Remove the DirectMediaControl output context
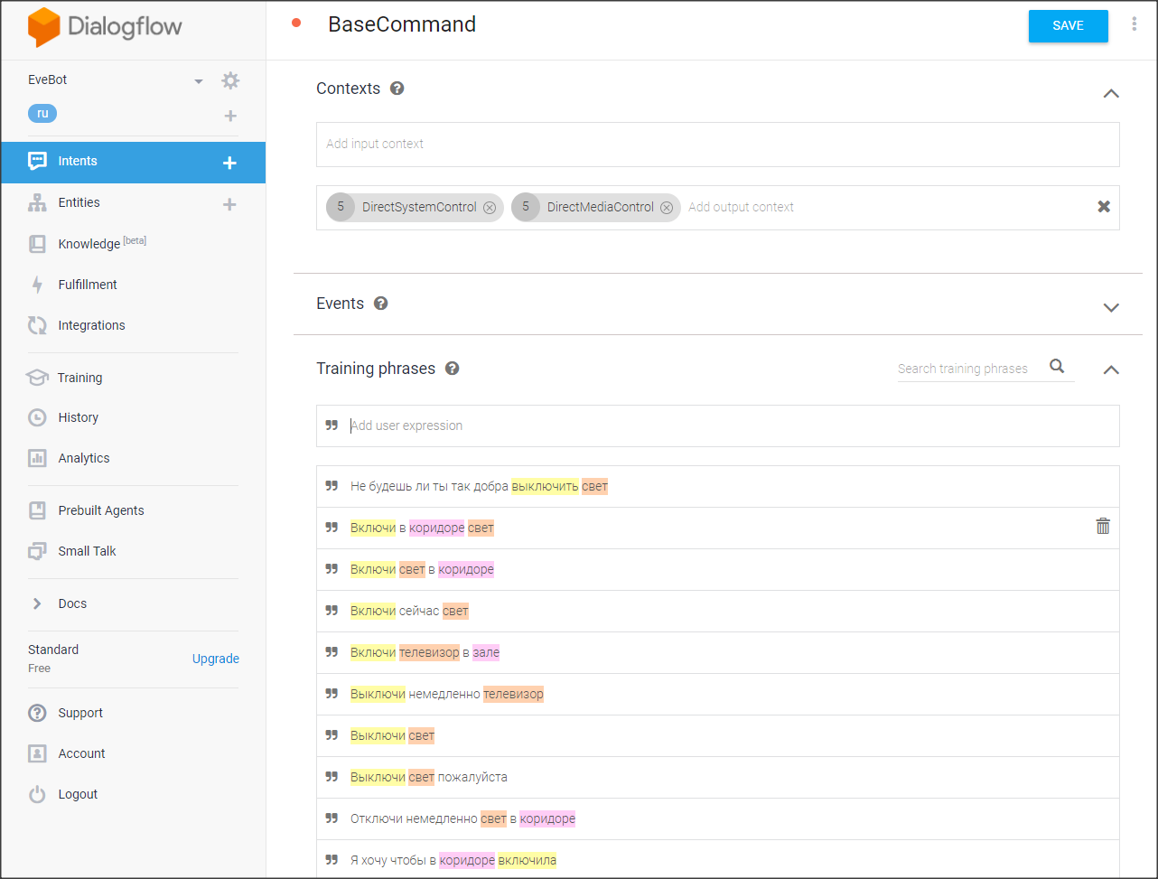Image resolution: width=1158 pixels, height=879 pixels. point(667,208)
